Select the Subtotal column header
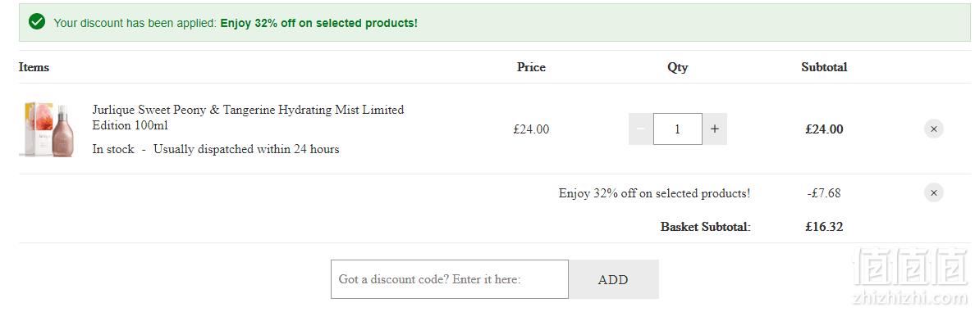This screenshot has width=975, height=312. [x=824, y=67]
